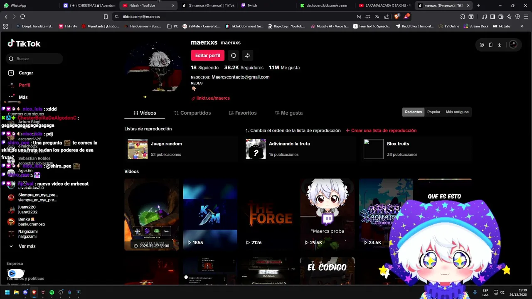
Task: Click the download desktop app icon
Action: coord(499,45)
